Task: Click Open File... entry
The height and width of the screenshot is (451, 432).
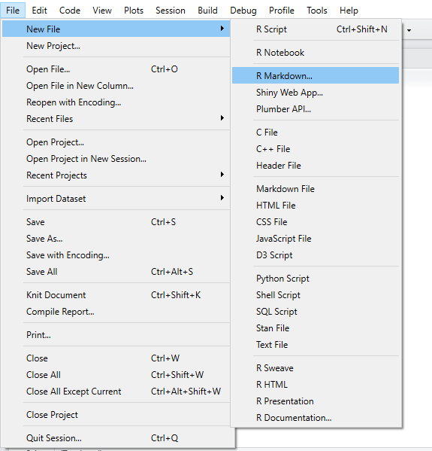Action: pyautogui.click(x=116, y=69)
